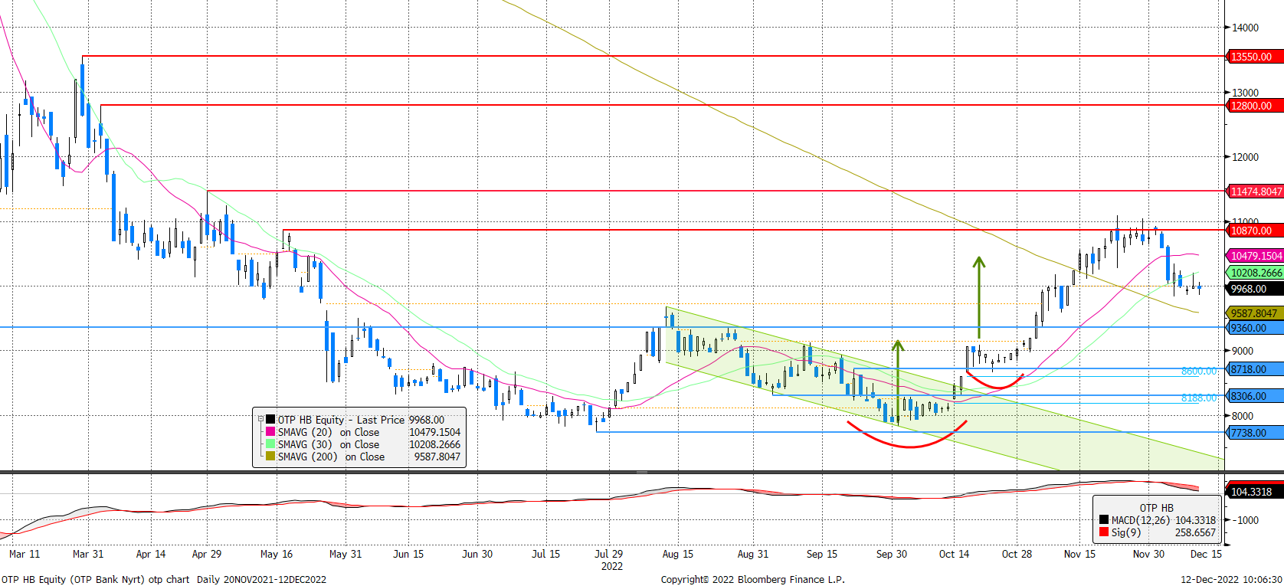
Task: Click the olive SMAVG (200) legend swatch
Action: 270,457
